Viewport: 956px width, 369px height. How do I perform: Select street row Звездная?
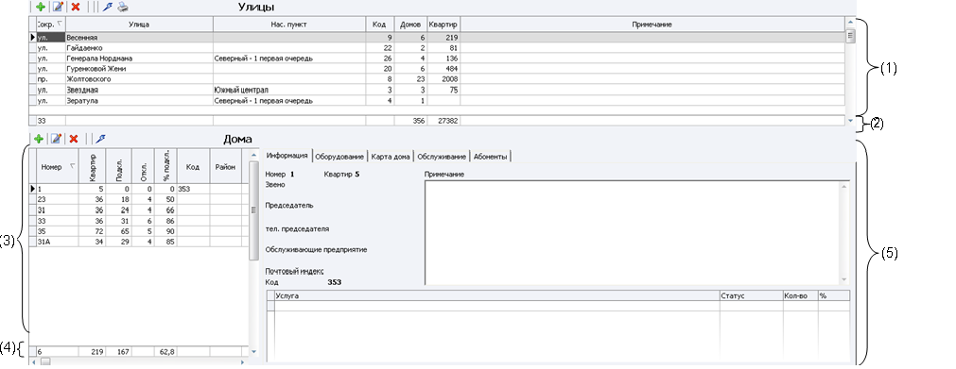click(x=437, y=90)
